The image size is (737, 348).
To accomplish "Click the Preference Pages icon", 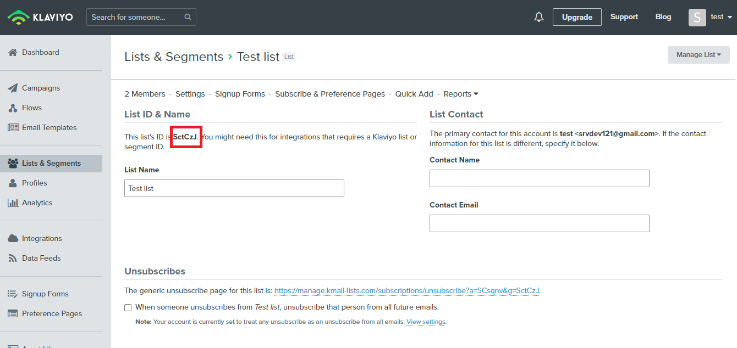I will pyautogui.click(x=13, y=314).
